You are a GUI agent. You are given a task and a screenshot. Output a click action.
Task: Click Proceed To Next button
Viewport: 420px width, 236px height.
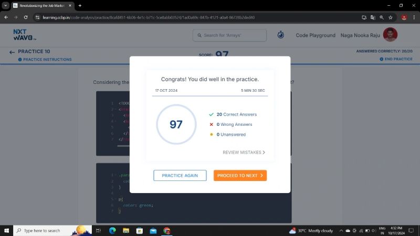tap(240, 176)
